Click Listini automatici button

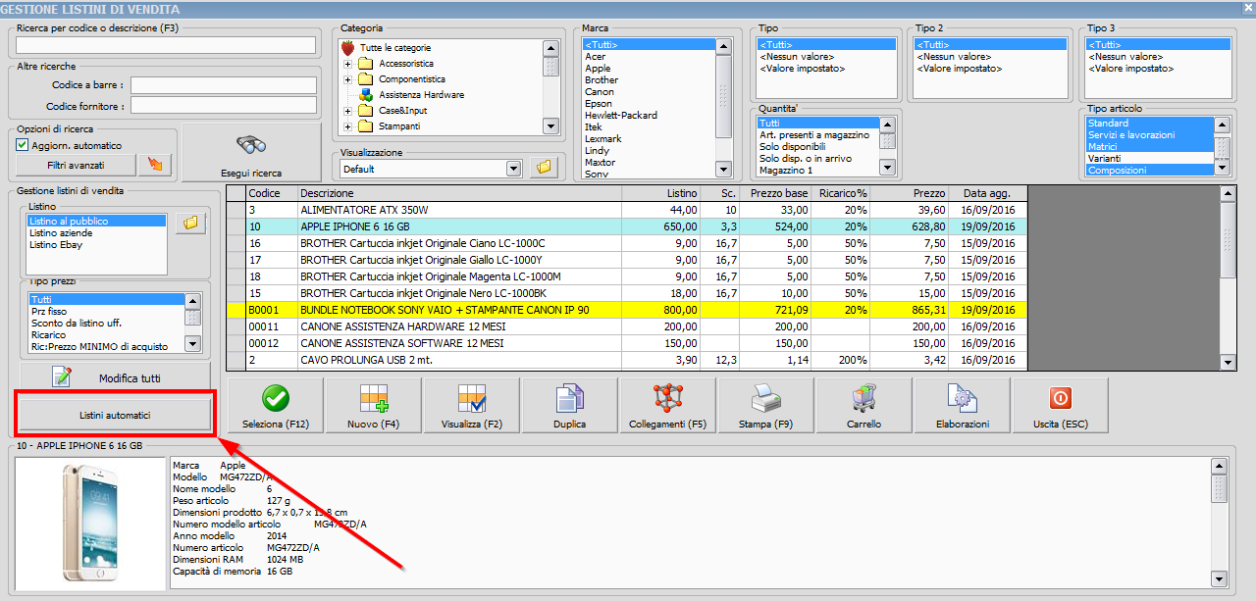tap(115, 416)
